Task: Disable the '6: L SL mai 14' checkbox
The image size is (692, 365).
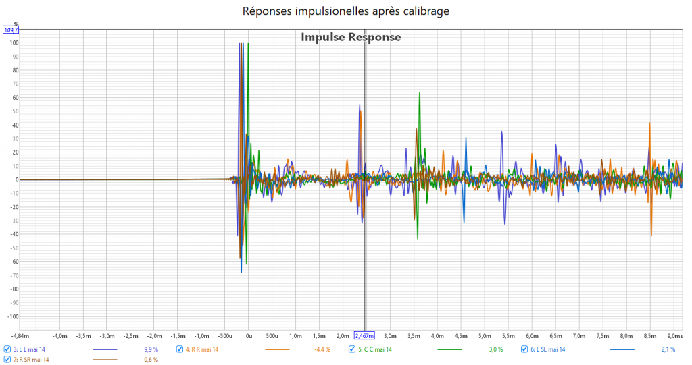Action: click(x=524, y=349)
